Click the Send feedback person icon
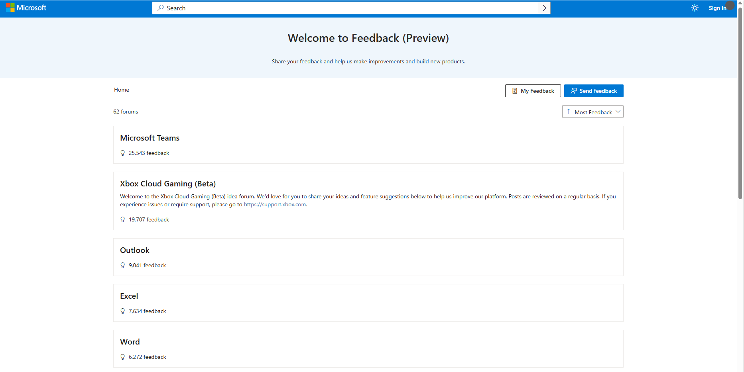The image size is (744, 372). 574,91
